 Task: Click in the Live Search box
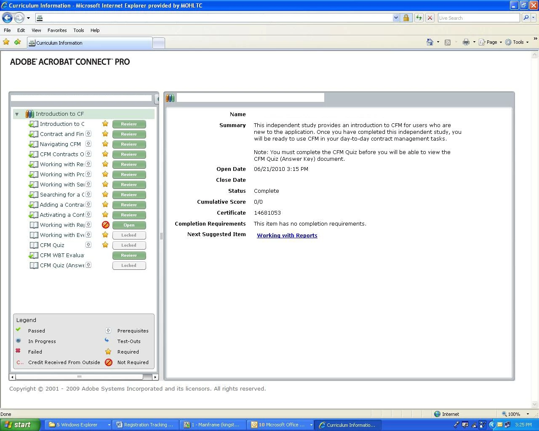point(479,18)
